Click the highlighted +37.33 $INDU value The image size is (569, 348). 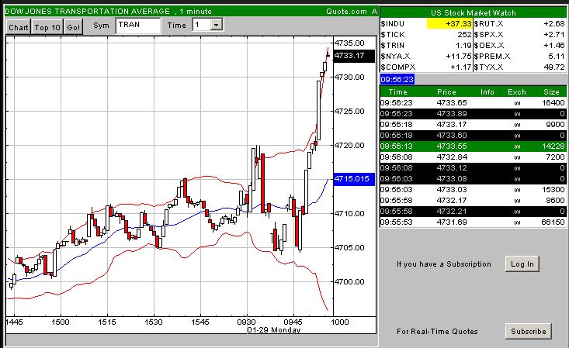click(x=449, y=24)
